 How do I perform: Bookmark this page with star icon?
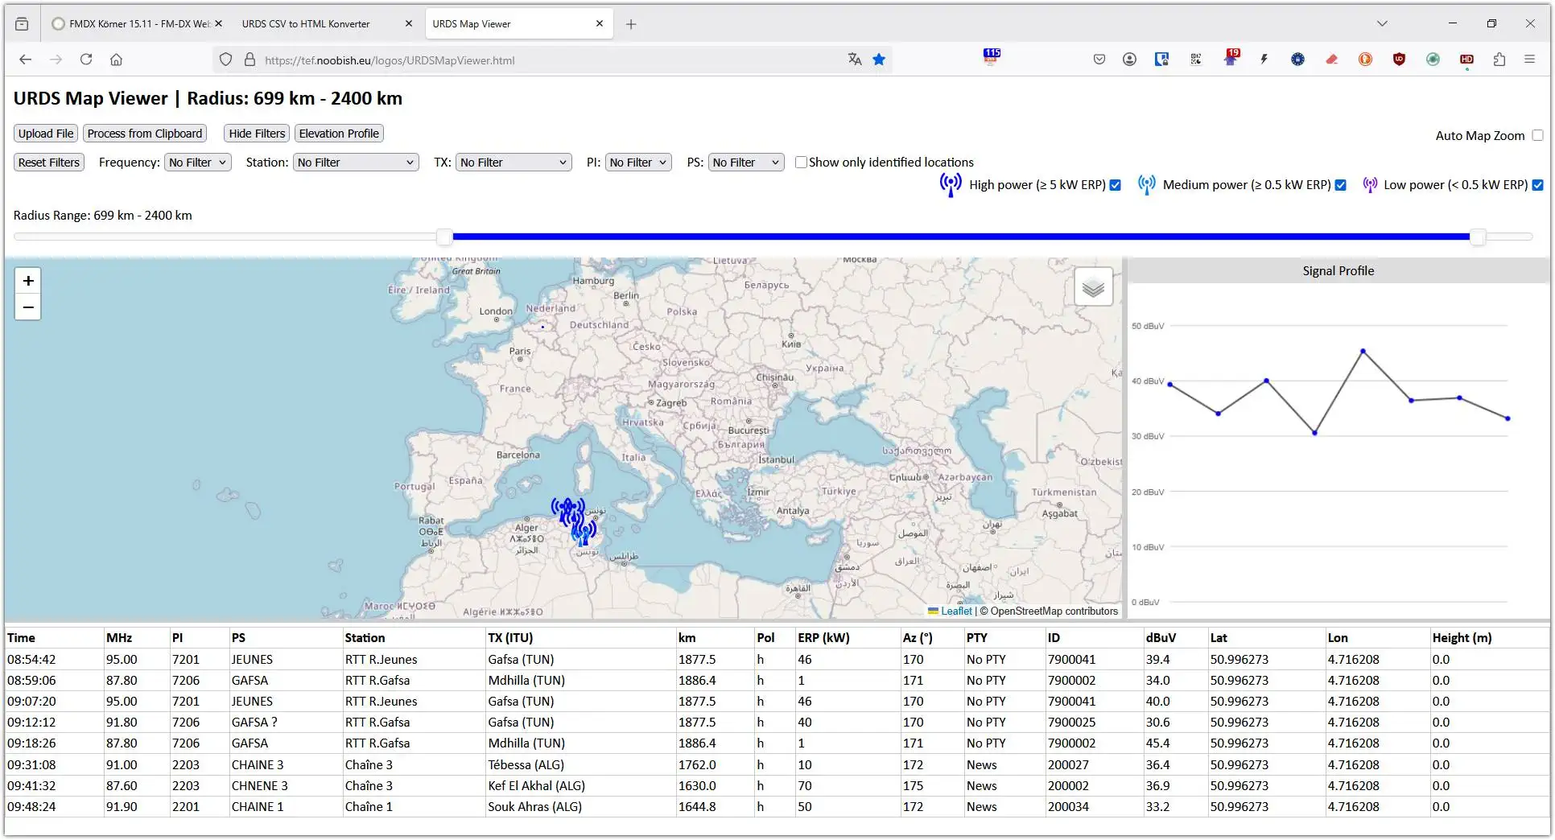pos(879,60)
